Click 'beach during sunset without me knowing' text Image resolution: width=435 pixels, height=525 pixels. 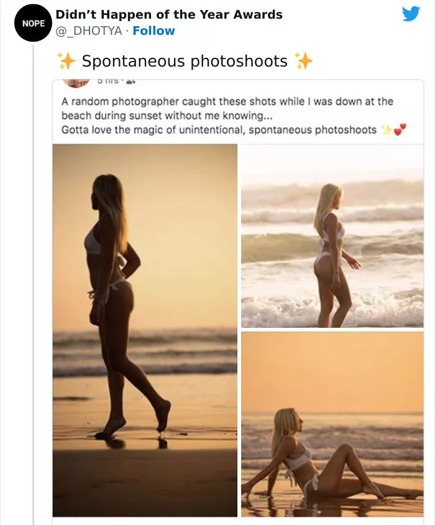point(158,116)
